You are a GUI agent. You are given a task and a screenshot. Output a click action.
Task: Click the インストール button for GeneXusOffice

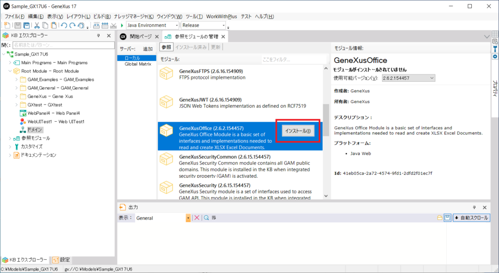[298, 131]
